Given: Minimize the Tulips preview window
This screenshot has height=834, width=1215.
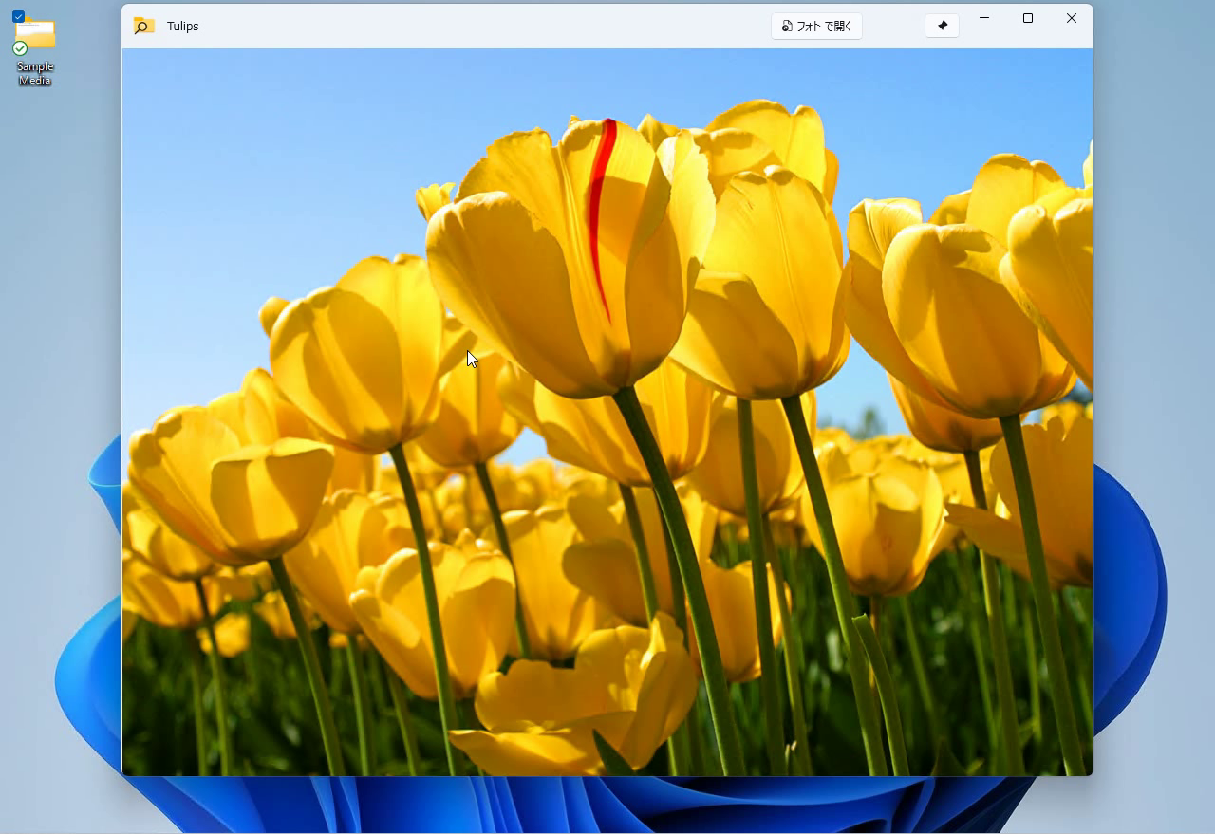Looking at the screenshot, I should (x=984, y=18).
